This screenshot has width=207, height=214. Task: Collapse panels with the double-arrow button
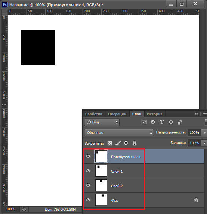196,114
